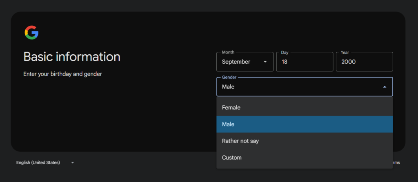This screenshot has height=182, width=418.
Task: Click the small Gender field label
Action: pos(229,77)
